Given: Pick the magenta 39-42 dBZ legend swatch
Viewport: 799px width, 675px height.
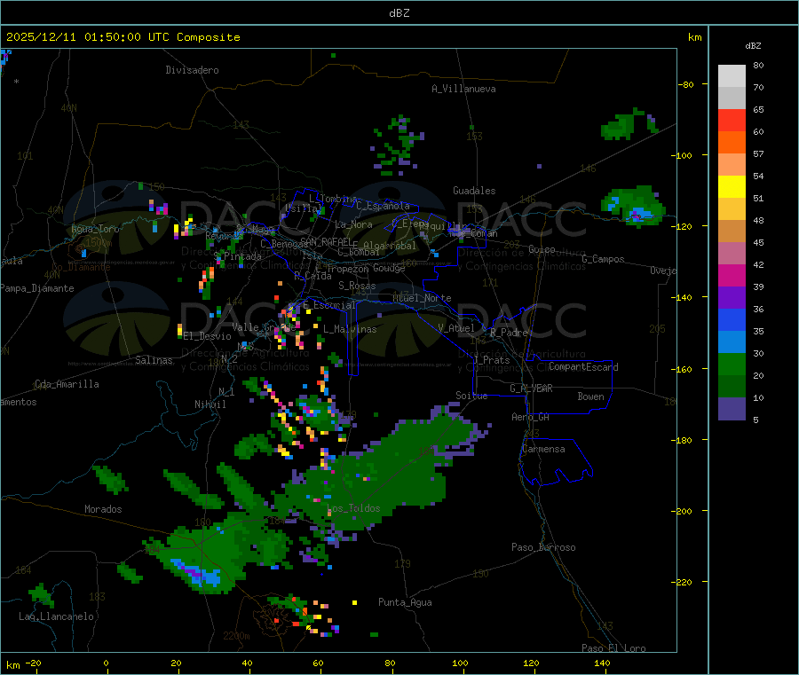Looking at the screenshot, I should pos(732,275).
